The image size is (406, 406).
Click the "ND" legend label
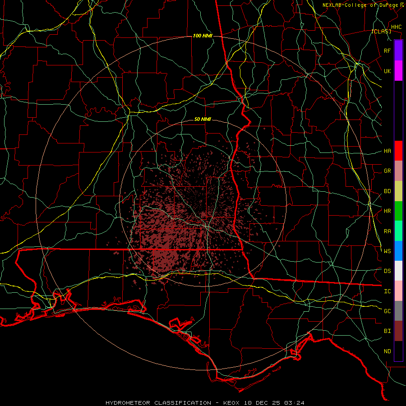(387, 351)
